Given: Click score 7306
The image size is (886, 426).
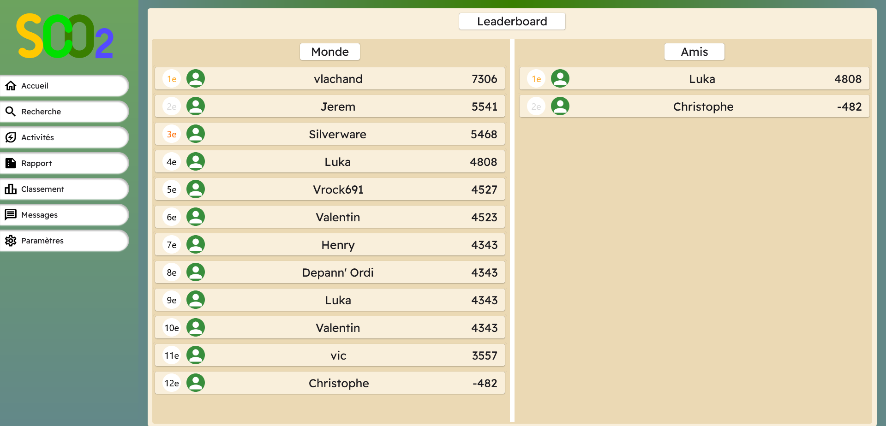Looking at the screenshot, I should pyautogui.click(x=485, y=79).
